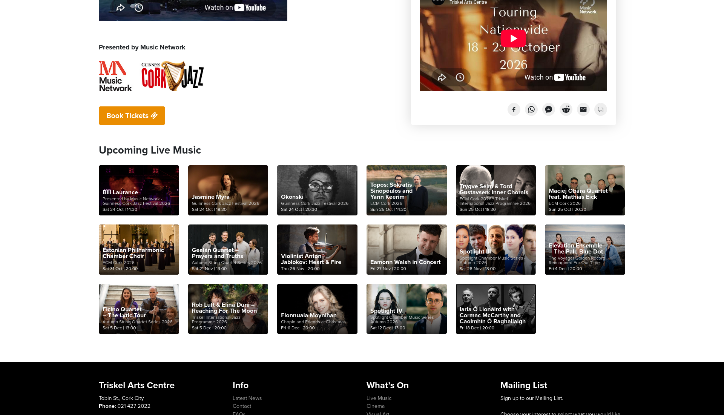Viewport: 724px width, 415px height.
Task: Share page via WhatsApp icon
Action: pyautogui.click(x=531, y=109)
